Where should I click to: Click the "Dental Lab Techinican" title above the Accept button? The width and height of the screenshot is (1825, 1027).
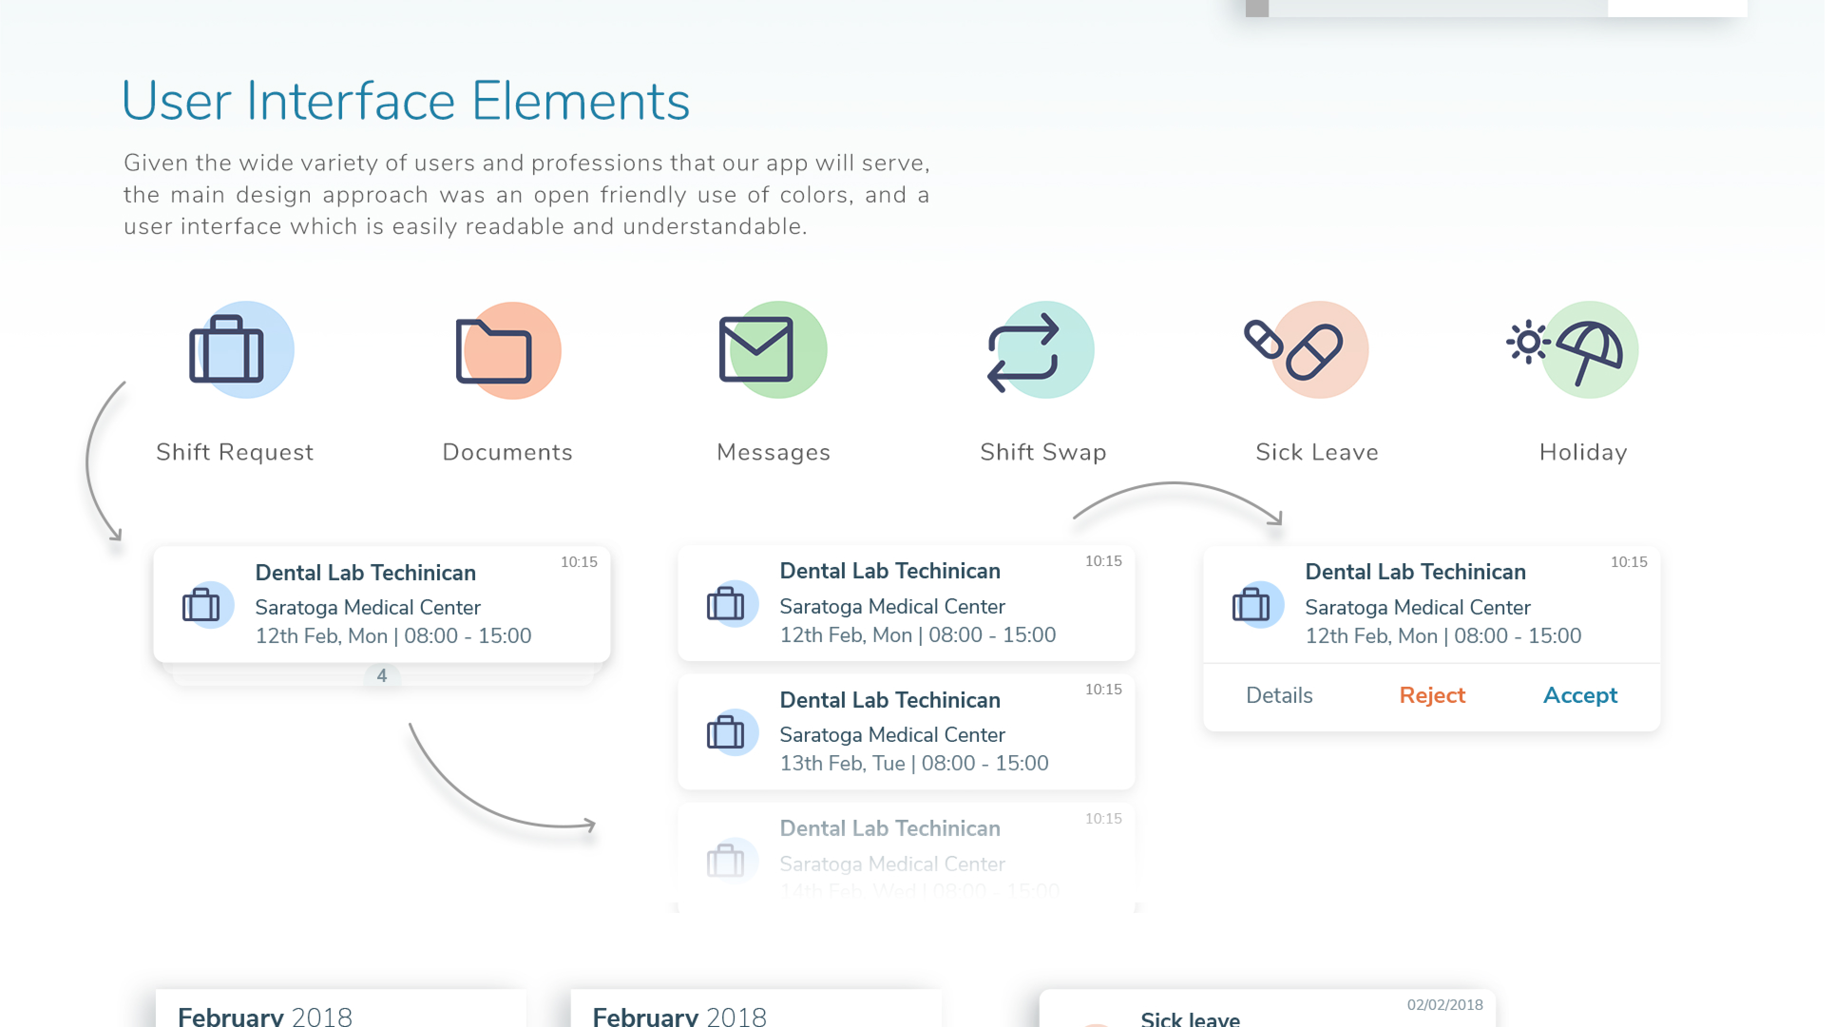[x=1415, y=572]
